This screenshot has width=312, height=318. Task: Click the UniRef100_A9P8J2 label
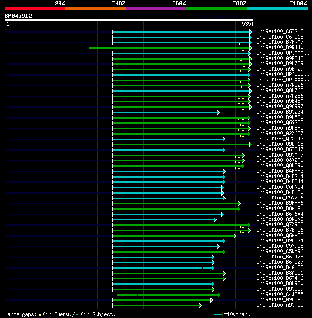(x=280, y=58)
